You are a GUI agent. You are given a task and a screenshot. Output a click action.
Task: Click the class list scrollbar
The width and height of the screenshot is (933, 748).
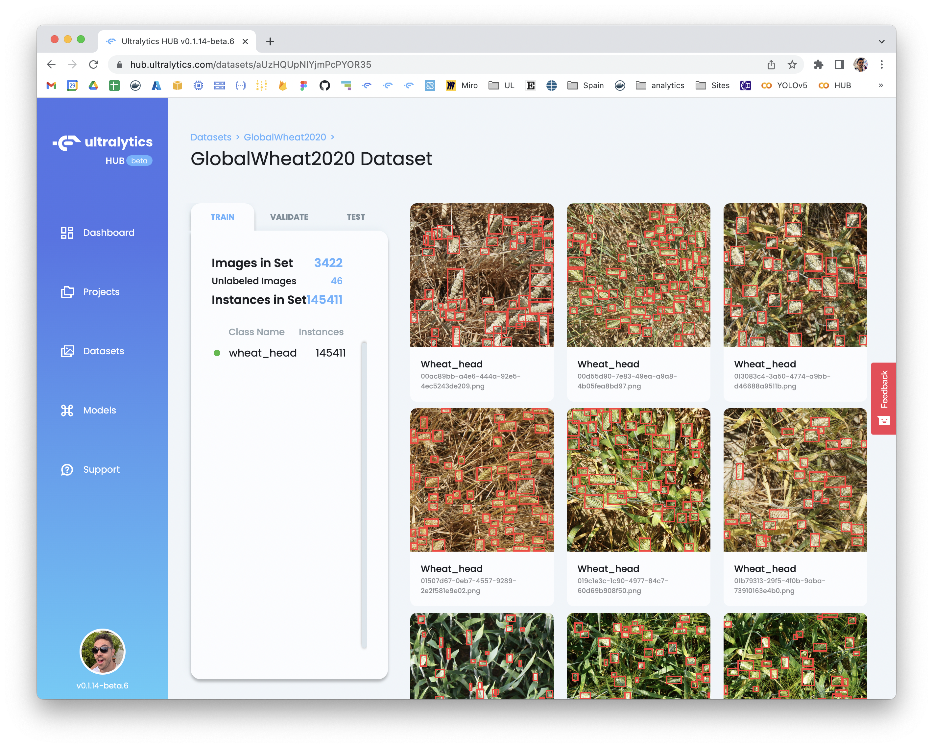(x=364, y=494)
